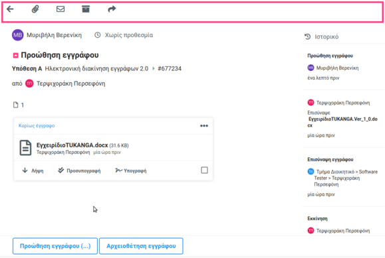The height and width of the screenshot is (258, 385).
Task: Click the history icon next to Ιστορικό
Action: coord(308,36)
